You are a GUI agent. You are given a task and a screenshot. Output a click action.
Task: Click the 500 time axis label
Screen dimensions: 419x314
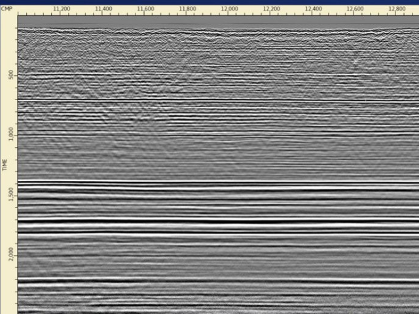tap(12, 76)
